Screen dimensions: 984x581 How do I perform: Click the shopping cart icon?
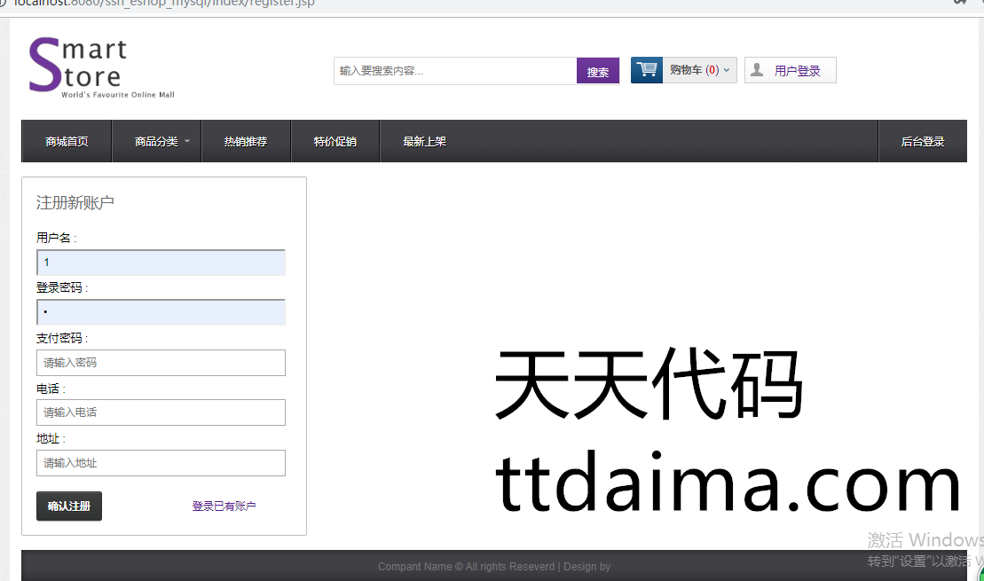tap(647, 70)
